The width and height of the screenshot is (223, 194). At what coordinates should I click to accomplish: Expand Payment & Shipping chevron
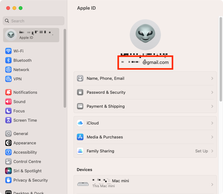(x=212, y=106)
